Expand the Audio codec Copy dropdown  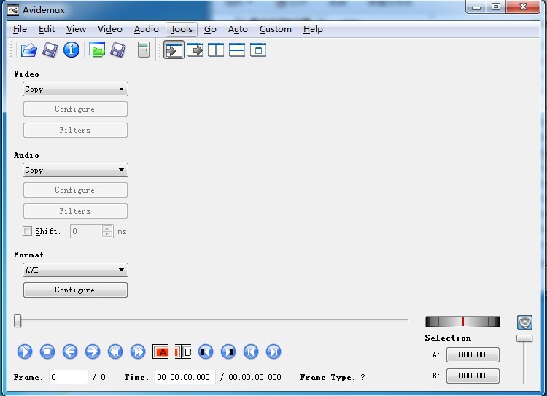tap(75, 170)
